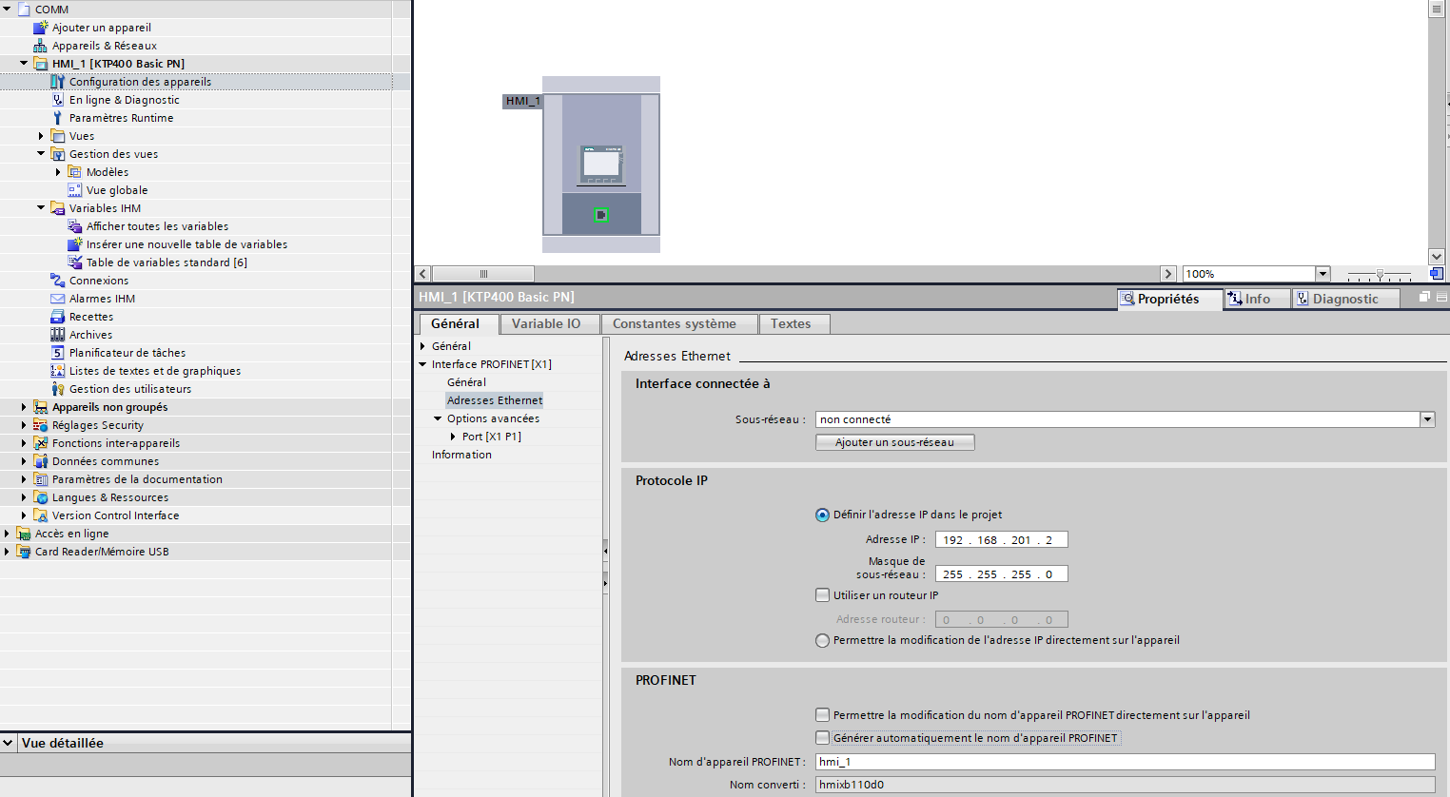1450x797 pixels.
Task: Click the 'Paramètres Runtime' icon
Action: click(x=57, y=118)
